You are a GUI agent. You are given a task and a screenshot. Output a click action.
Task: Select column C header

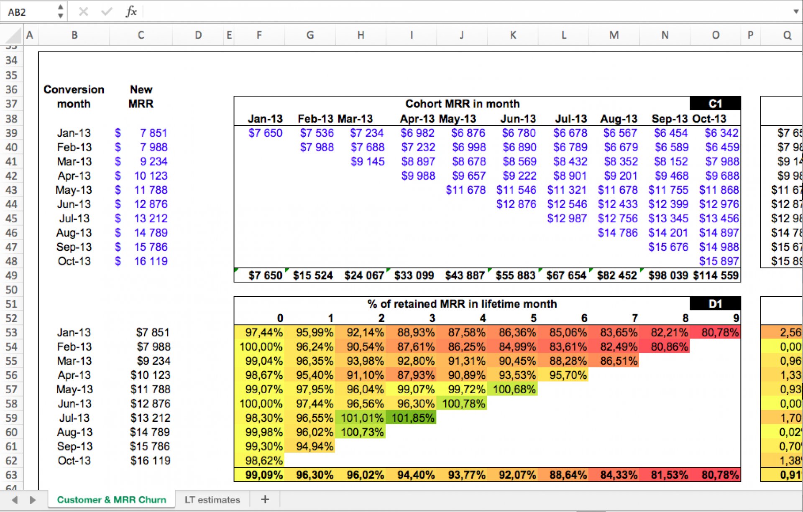141,35
